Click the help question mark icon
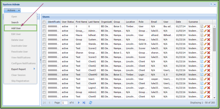The height and width of the screenshot is (109, 220). [211, 4]
